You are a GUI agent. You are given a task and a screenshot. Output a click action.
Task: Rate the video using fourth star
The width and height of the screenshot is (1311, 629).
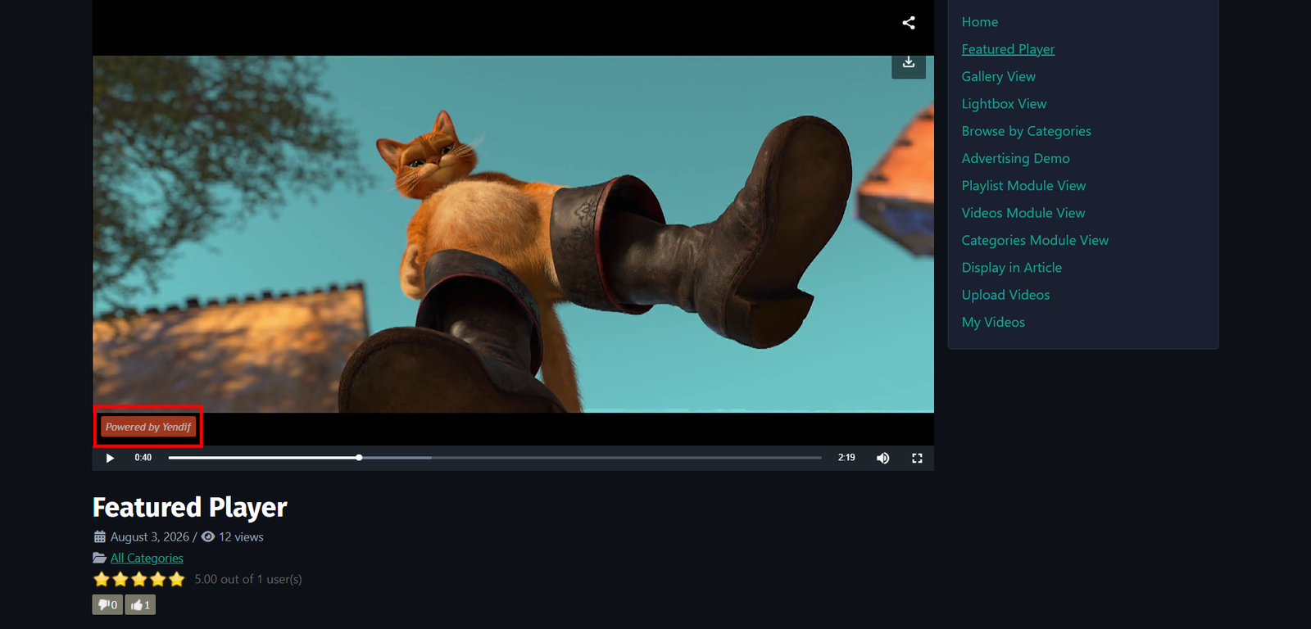pos(158,579)
